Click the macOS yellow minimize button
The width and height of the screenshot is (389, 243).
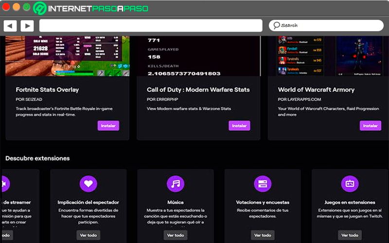(17, 7)
